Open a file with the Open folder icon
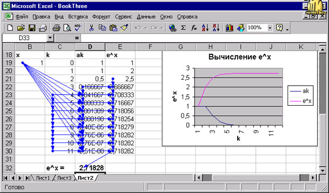Image resolution: width=329 pixels, height=193 pixels. 21,28
